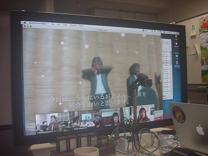This screenshot has height=156, width=208.
Task: Open the .maxpat document desktop icon
Action: 177,64
